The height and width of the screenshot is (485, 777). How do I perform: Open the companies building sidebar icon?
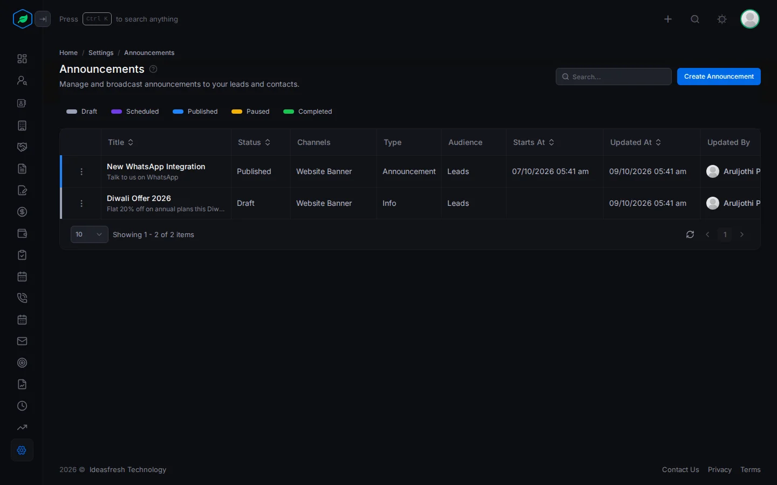point(22,126)
